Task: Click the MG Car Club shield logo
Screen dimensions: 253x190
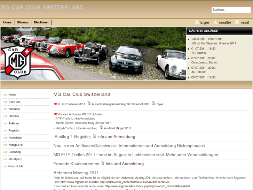Action: point(17,62)
